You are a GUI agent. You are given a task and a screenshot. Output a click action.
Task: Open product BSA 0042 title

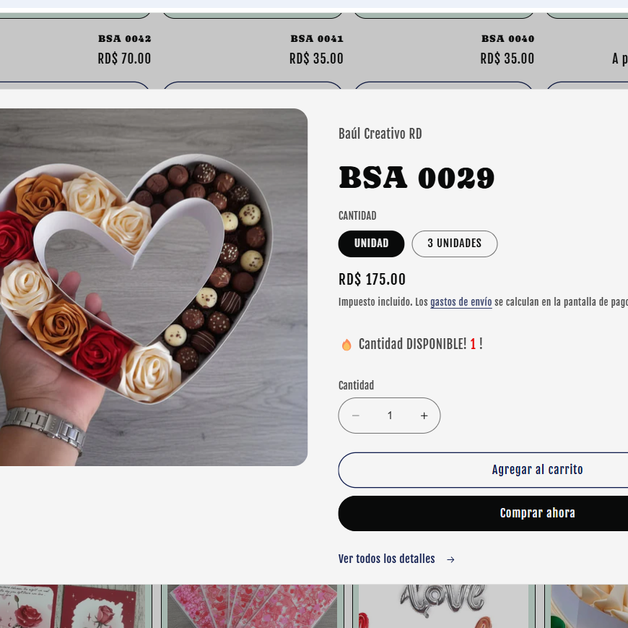pos(124,38)
